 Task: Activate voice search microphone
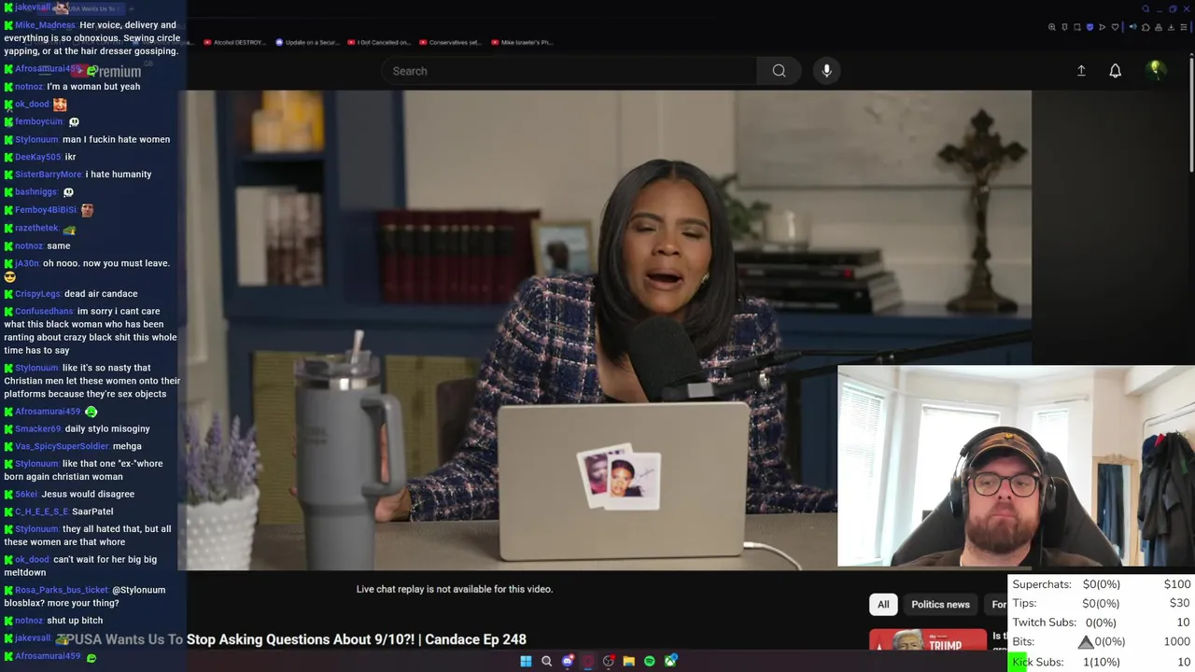(x=826, y=71)
